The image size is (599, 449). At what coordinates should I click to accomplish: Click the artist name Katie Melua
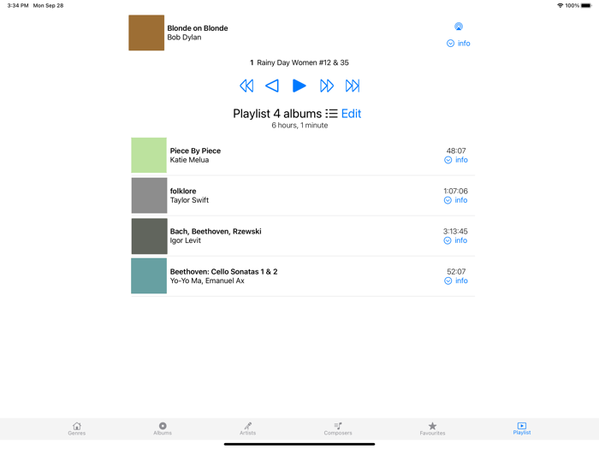(x=189, y=160)
